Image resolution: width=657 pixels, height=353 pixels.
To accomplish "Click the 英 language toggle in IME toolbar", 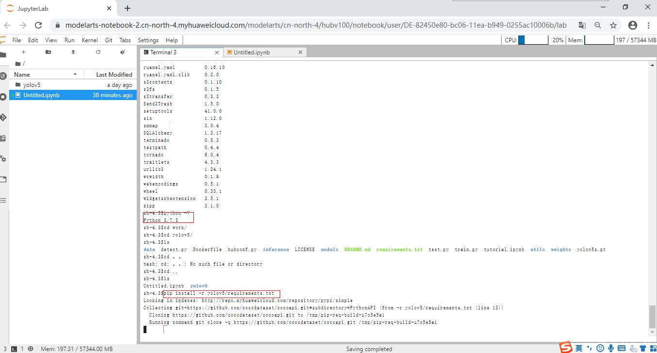I will (x=579, y=348).
